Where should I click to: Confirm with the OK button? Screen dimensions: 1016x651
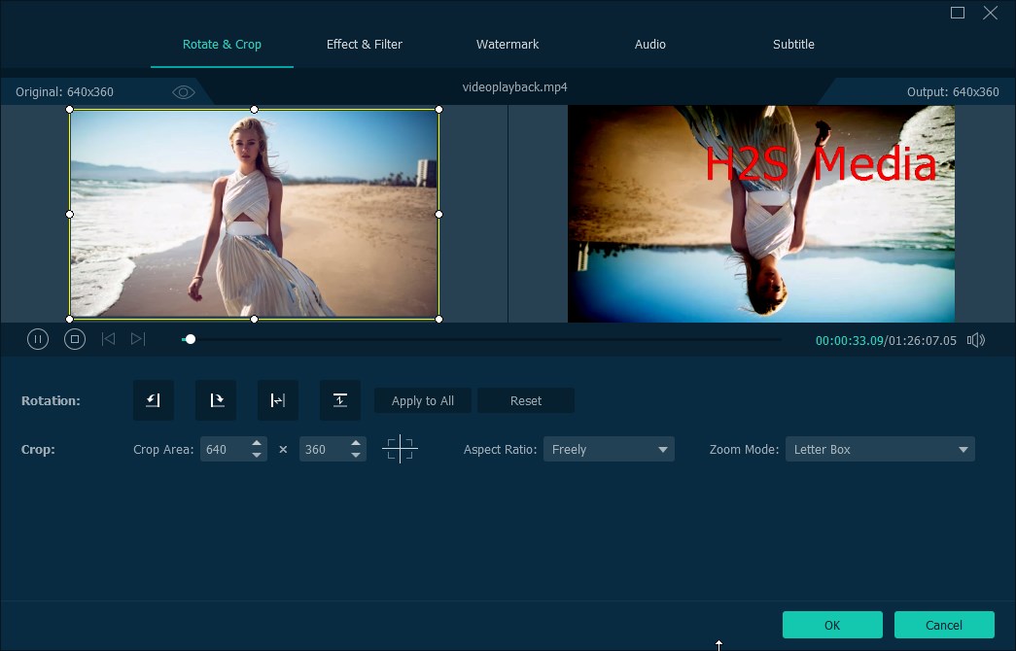tap(832, 625)
